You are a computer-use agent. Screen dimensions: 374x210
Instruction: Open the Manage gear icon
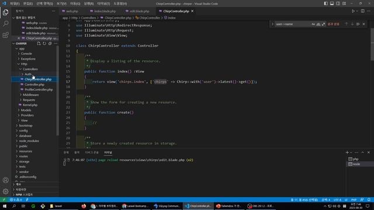[x=5, y=191]
